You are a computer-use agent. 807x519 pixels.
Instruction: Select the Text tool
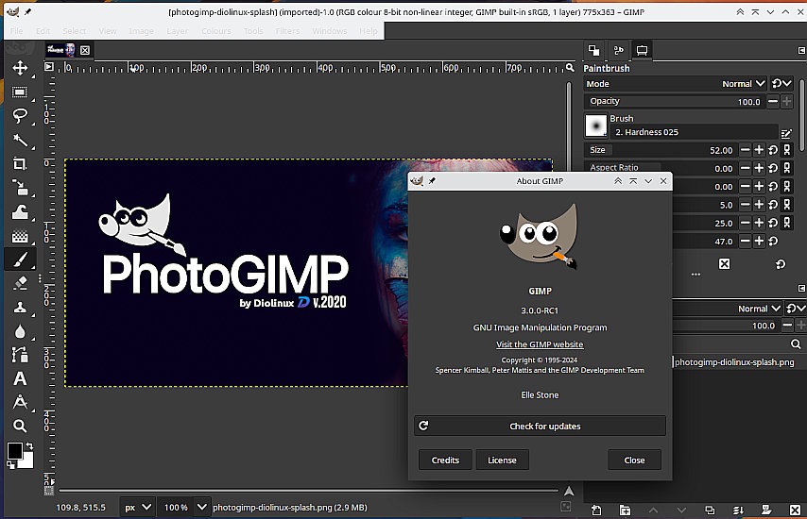[19, 378]
